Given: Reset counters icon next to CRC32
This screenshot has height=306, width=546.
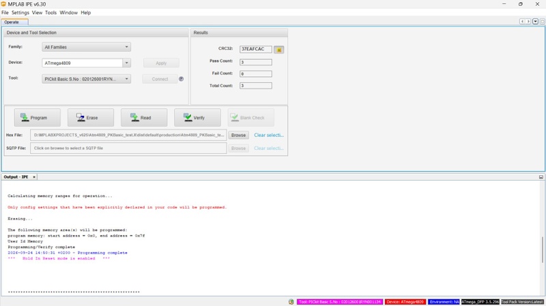Looking at the screenshot, I should click(x=279, y=50).
